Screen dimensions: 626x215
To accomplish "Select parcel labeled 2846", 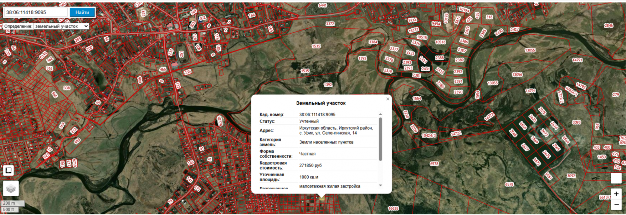I will pyautogui.click(x=609, y=26).
